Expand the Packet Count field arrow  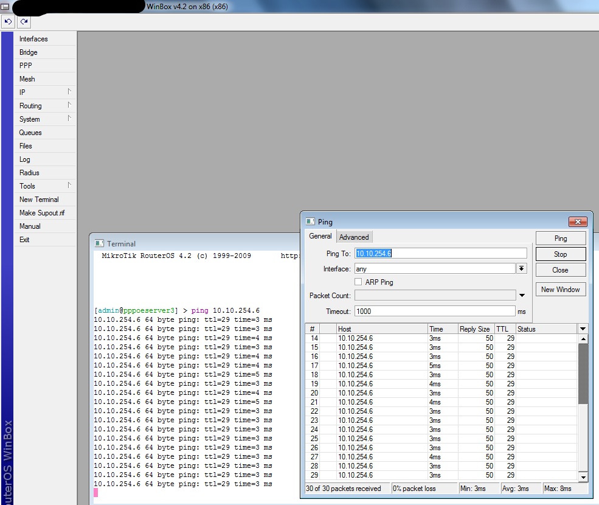(x=521, y=296)
